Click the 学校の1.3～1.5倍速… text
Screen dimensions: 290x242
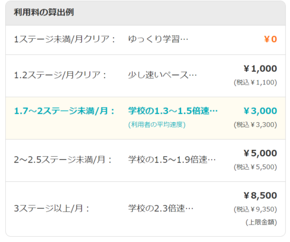173,111
